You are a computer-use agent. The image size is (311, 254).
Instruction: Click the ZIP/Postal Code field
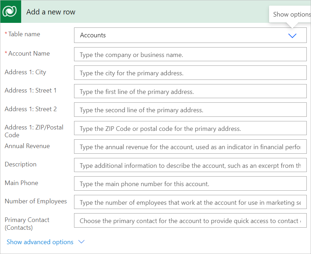click(x=190, y=128)
